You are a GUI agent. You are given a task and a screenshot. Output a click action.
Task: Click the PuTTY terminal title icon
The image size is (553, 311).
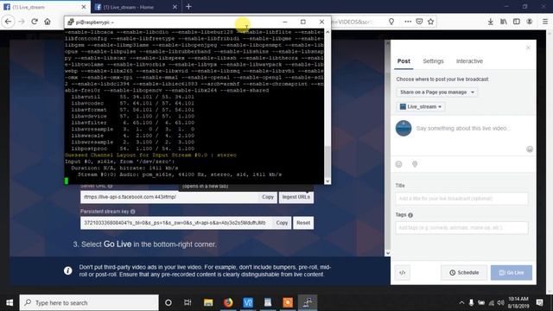[x=71, y=22]
